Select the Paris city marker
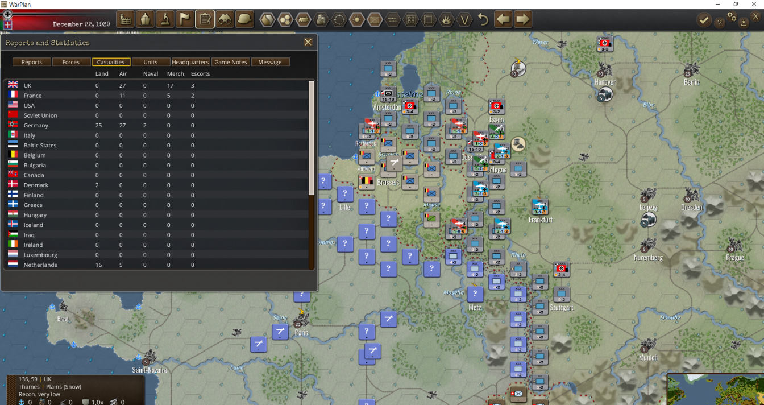This screenshot has width=764, height=405. (x=301, y=320)
